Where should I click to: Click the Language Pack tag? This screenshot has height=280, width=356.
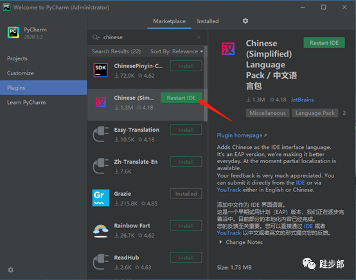pyautogui.click(x=315, y=113)
